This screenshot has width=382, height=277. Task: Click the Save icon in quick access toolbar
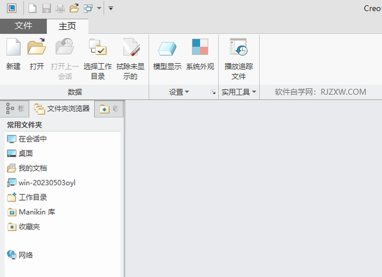click(x=47, y=8)
